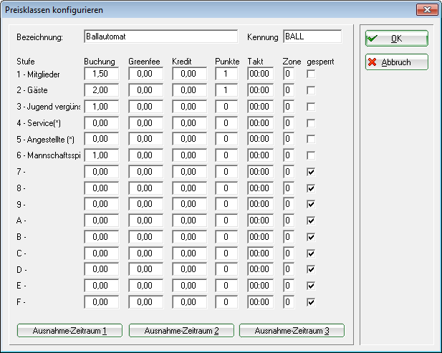Open Ausnahme-Zeitraum 2 settings
The image size is (442, 353).
[x=181, y=331]
